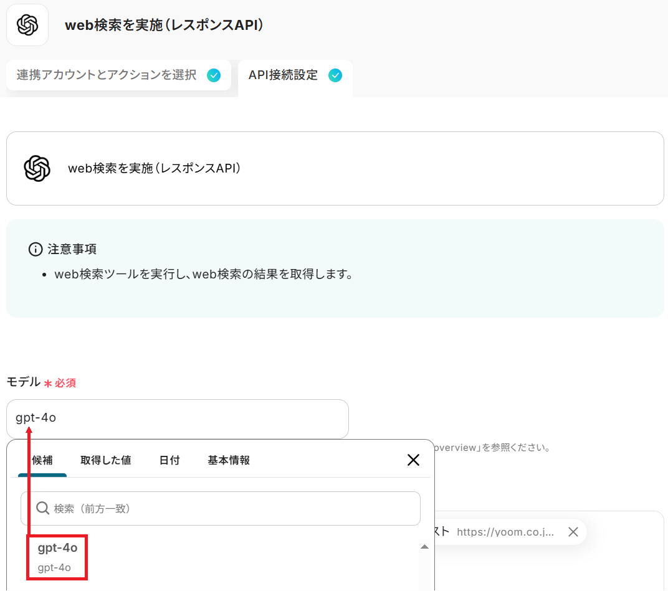Open the 基本情報 tab
Image resolution: width=668 pixels, height=591 pixels.
click(229, 460)
